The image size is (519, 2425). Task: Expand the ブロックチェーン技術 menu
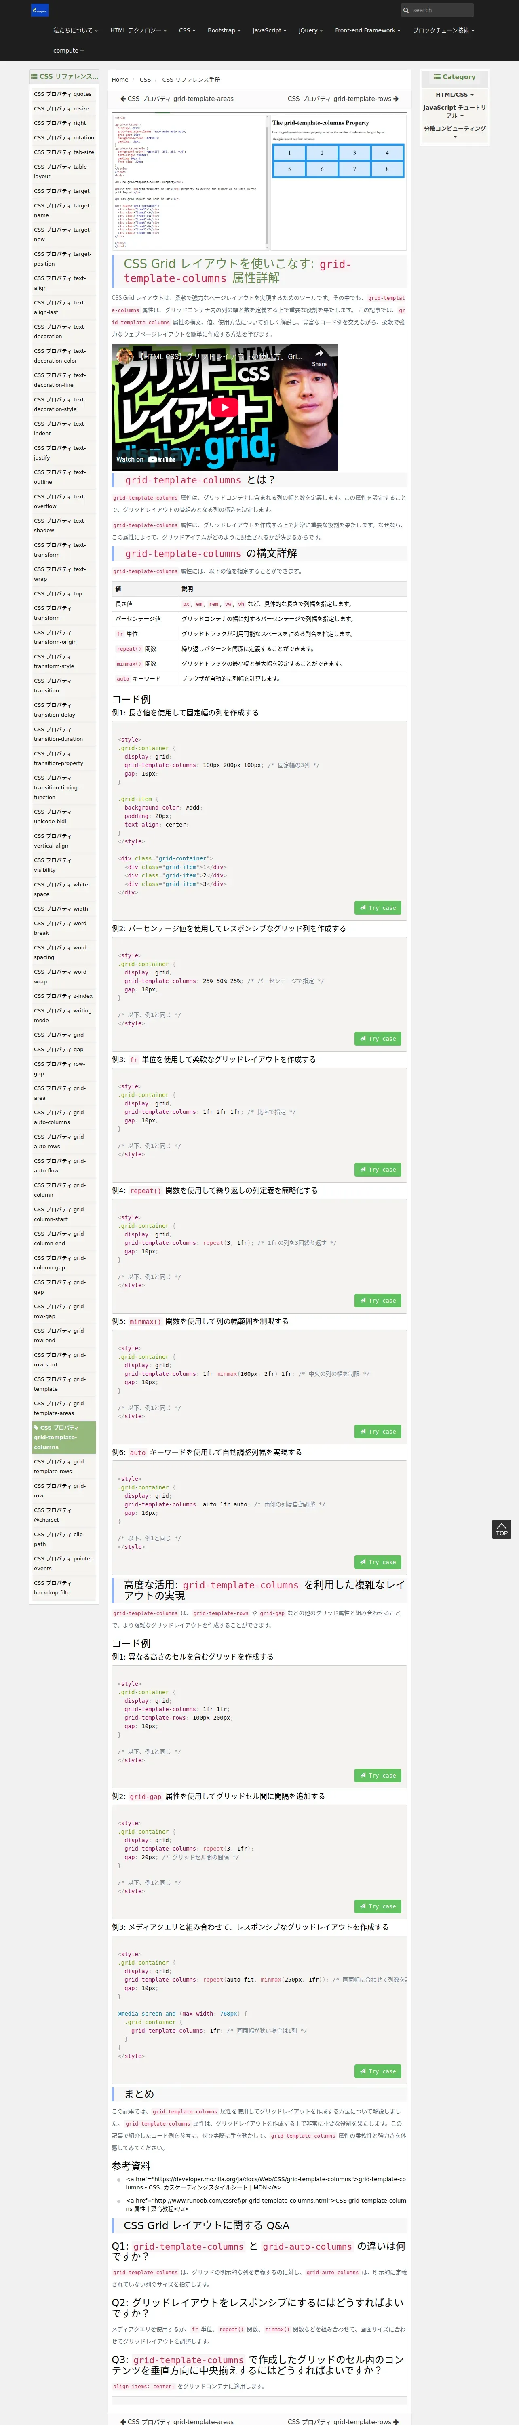444,30
